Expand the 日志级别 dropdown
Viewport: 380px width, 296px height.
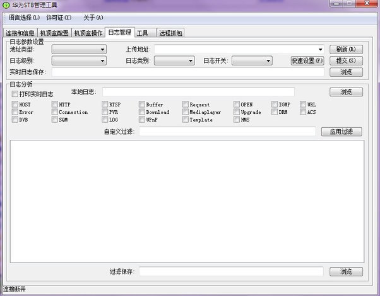[80, 60]
